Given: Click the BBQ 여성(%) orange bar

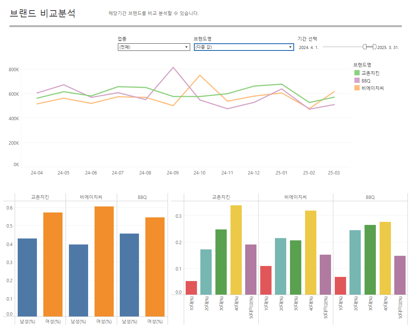Looking at the screenshot, I should pyautogui.click(x=155, y=267).
